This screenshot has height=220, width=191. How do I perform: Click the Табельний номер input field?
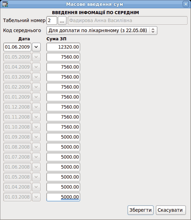tap(52, 21)
